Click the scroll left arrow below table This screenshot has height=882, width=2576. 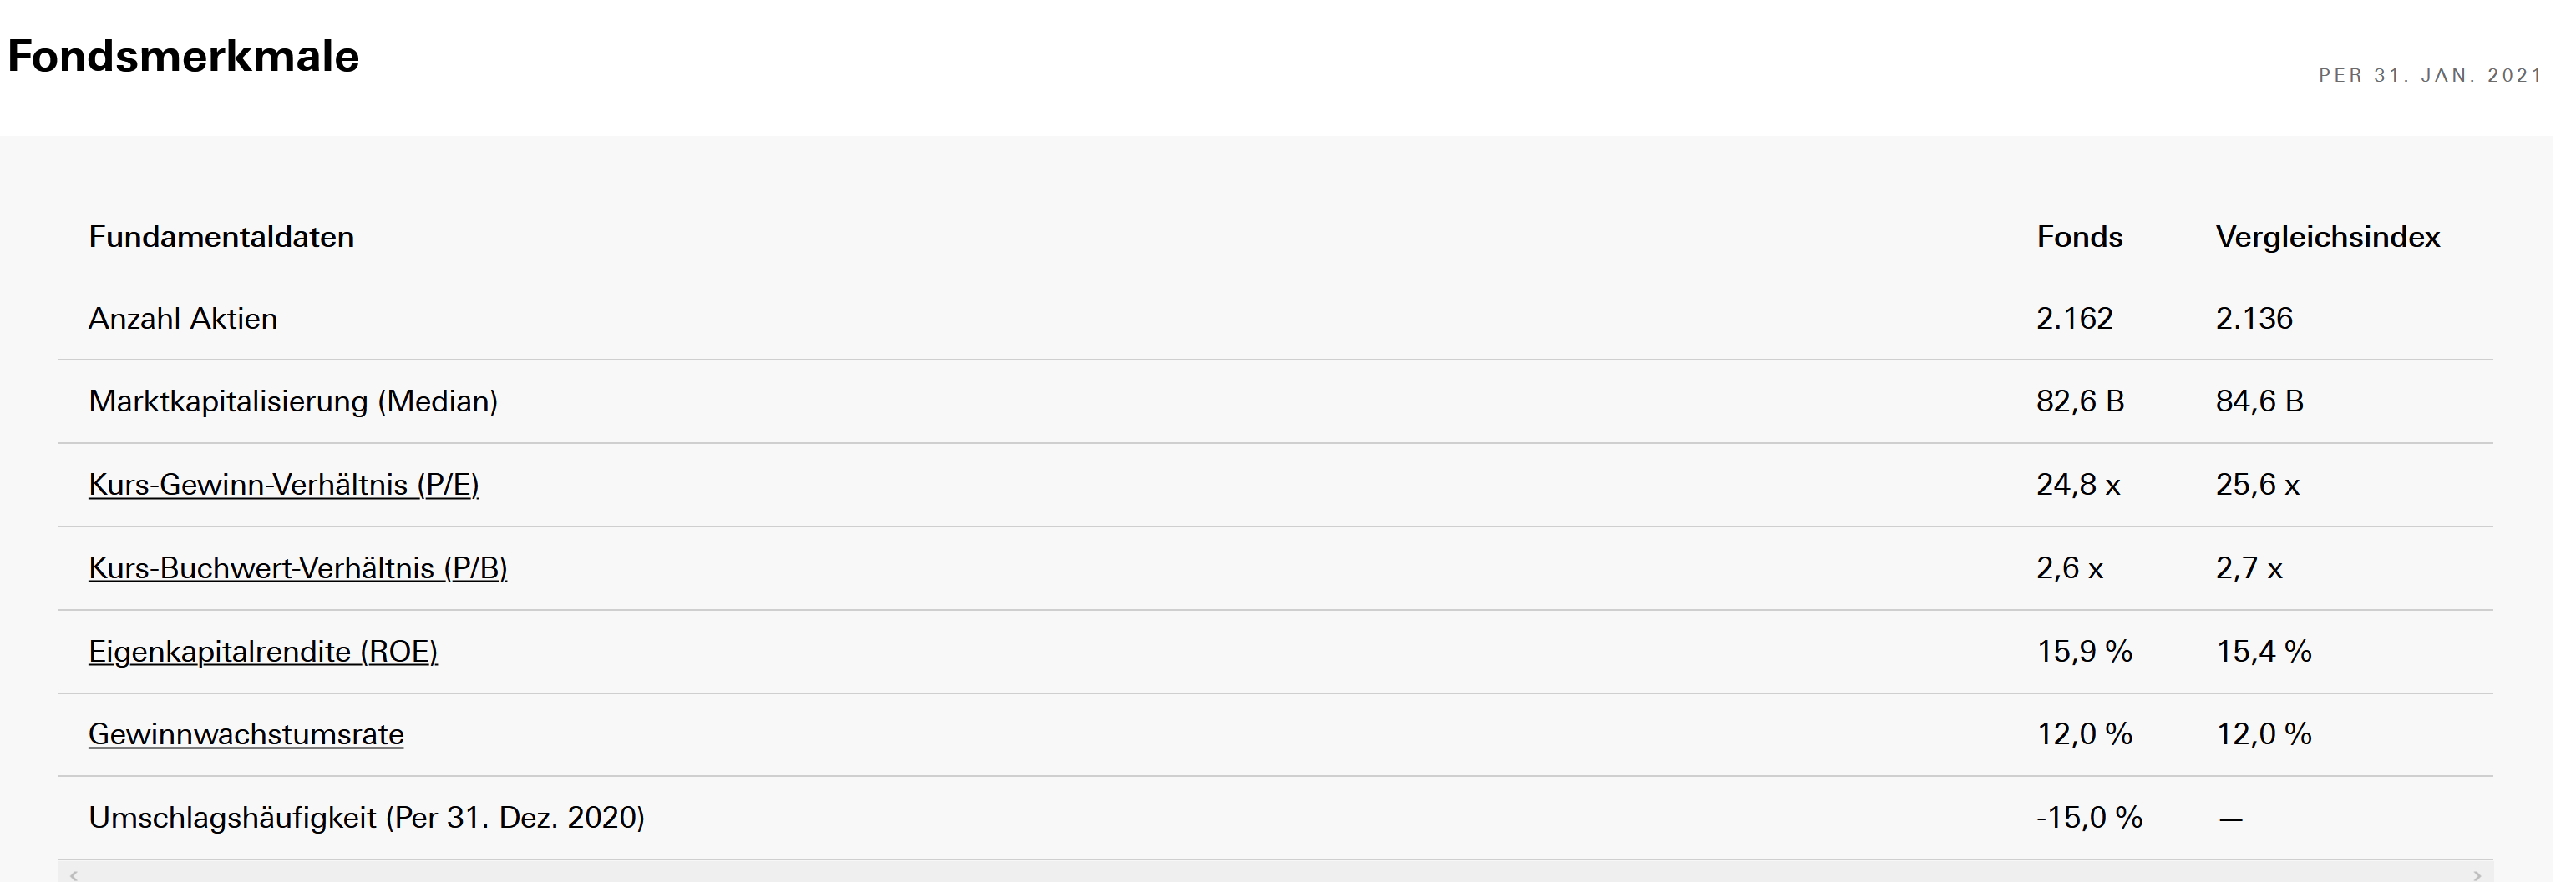[x=74, y=875]
